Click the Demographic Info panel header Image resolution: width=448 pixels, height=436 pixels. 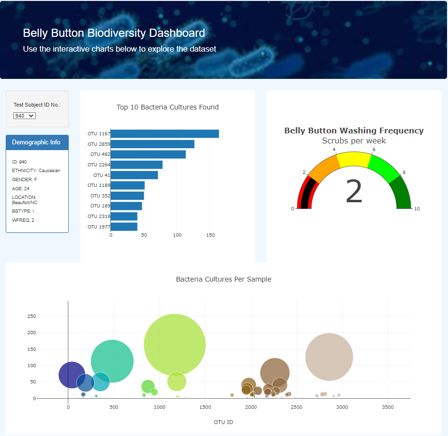[x=37, y=142]
